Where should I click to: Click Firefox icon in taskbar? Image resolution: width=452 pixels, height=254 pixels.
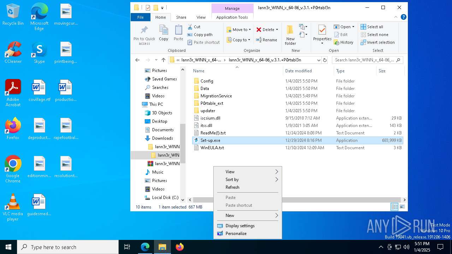tap(180, 247)
